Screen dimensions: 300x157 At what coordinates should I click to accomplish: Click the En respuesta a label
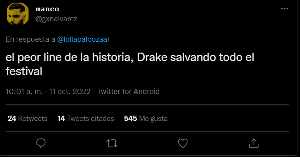[30, 40]
